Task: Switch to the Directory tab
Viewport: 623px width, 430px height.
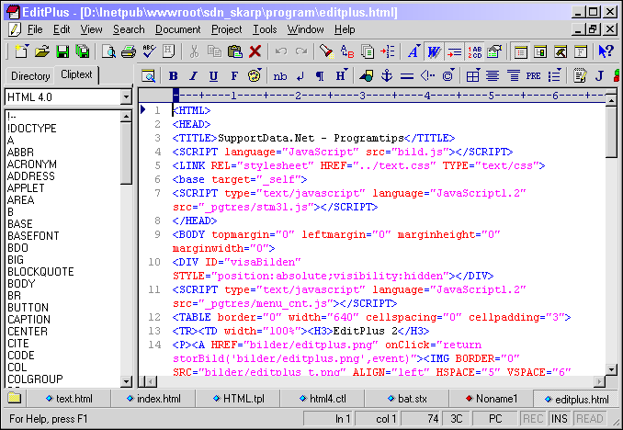Action: [x=30, y=75]
